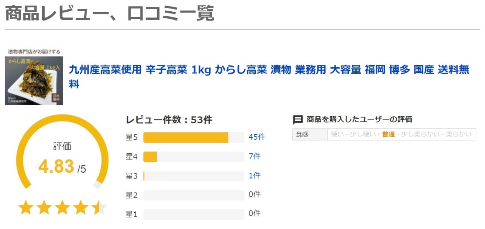Click the 食感 label cell
This screenshot has height=229, width=485.
310,134
